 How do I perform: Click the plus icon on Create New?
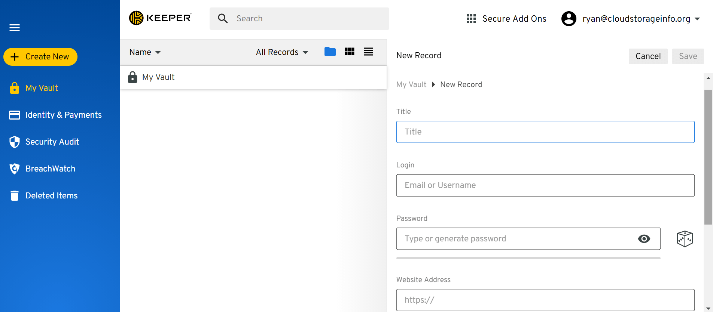point(15,57)
